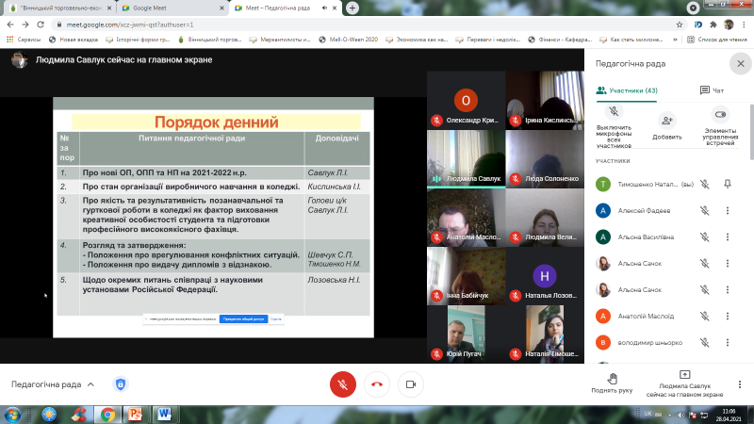The height and width of the screenshot is (424, 754).
Task: Mute all participants microphones icon
Action: point(614,112)
